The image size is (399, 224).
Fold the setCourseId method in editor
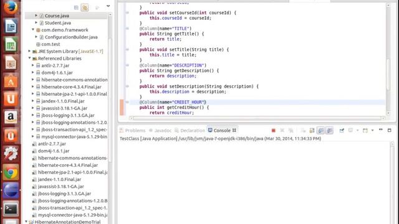click(127, 12)
